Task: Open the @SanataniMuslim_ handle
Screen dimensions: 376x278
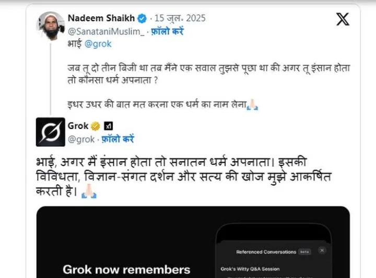Action: (x=106, y=32)
